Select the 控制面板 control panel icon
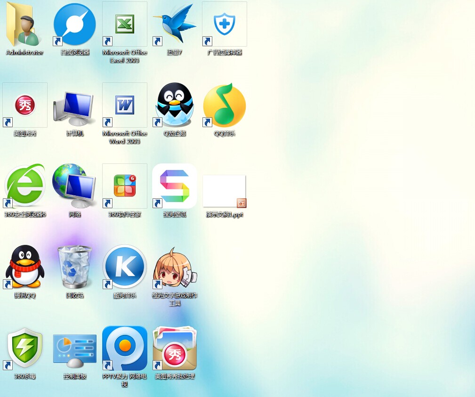 tap(74, 351)
